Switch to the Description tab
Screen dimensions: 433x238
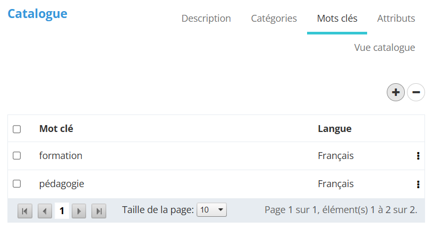206,19
